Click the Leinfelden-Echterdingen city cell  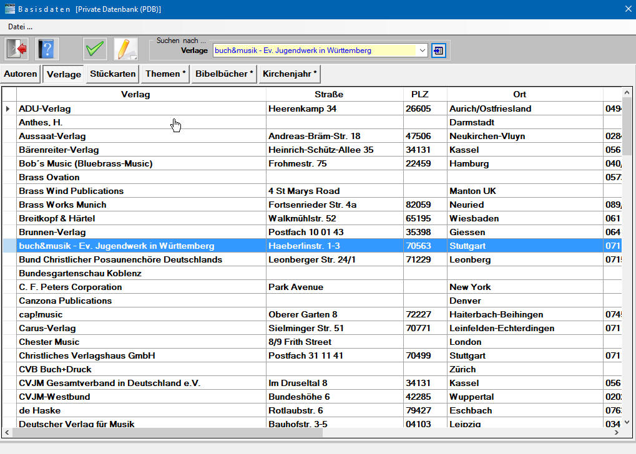pyautogui.click(x=525, y=328)
